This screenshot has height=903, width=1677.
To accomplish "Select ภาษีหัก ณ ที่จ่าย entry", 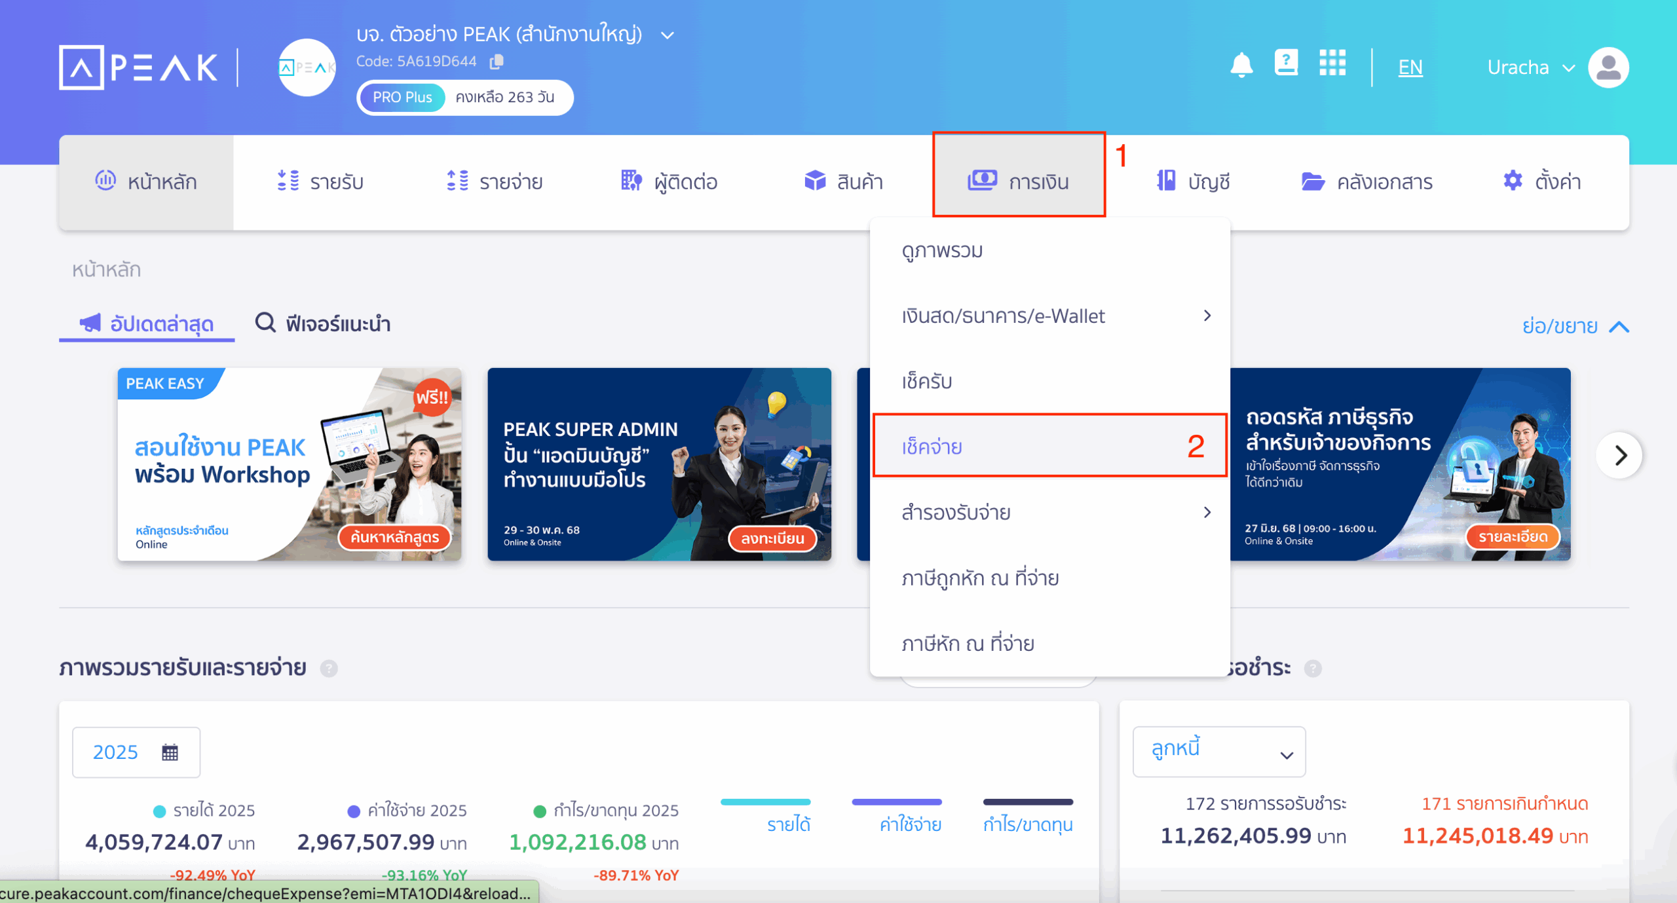I will [x=1050, y=644].
